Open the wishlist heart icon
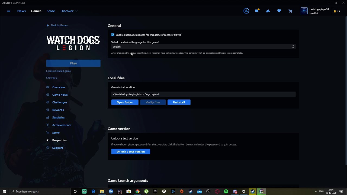This screenshot has height=195, width=347. tap(279, 11)
